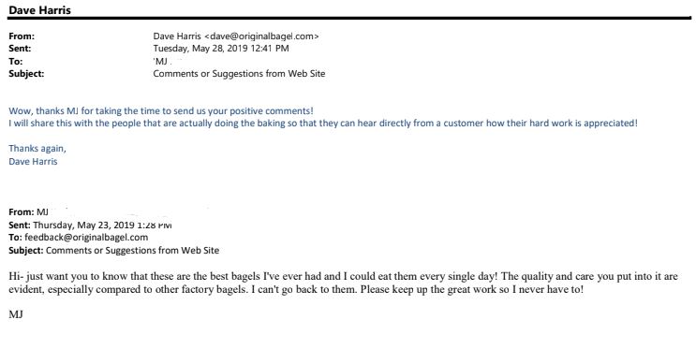Click the feedback@originalbagel.com recipient address
Image resolution: width=696 pixels, height=349 pixels.
(86, 238)
